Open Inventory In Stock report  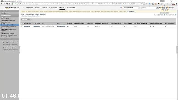click(x=6, y=37)
